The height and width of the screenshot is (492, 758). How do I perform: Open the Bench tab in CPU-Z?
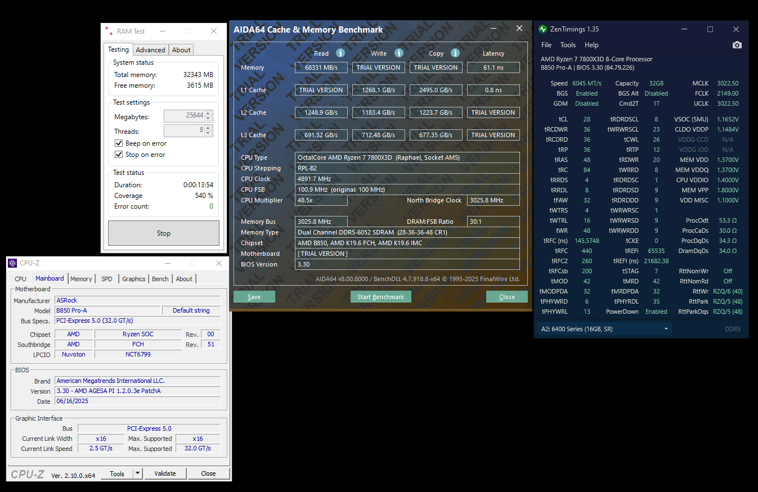point(160,279)
